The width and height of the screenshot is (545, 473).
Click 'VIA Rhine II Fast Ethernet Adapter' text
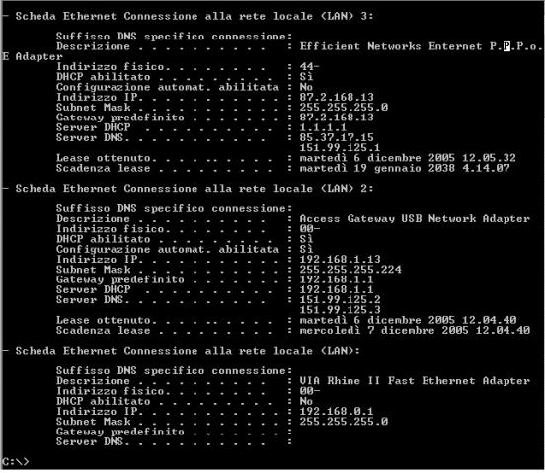click(415, 381)
